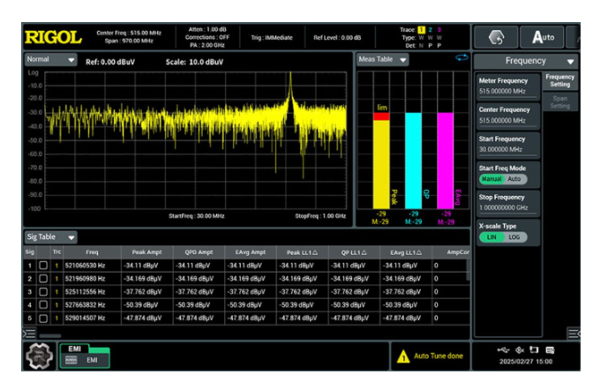The width and height of the screenshot is (593, 382).
Task: Set Start Freq Mode to Auto
Action: [514, 179]
